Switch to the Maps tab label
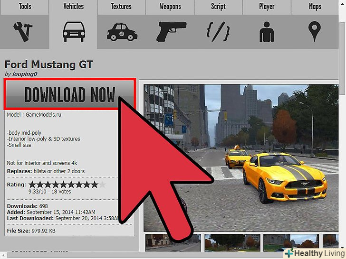346x259 pixels. 315,6
